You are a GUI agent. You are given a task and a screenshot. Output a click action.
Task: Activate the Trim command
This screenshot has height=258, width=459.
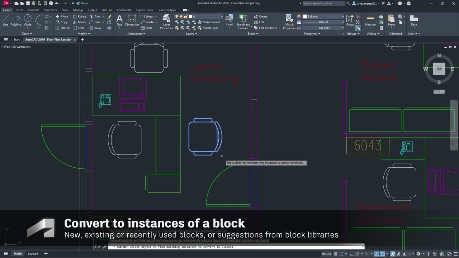pos(95,16)
